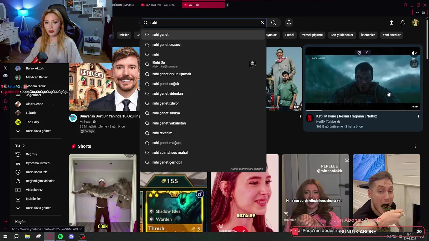The height and width of the screenshot is (241, 429).
Task: Switch to the Joe HaTTab - YouTube tab
Action: click(160, 5)
